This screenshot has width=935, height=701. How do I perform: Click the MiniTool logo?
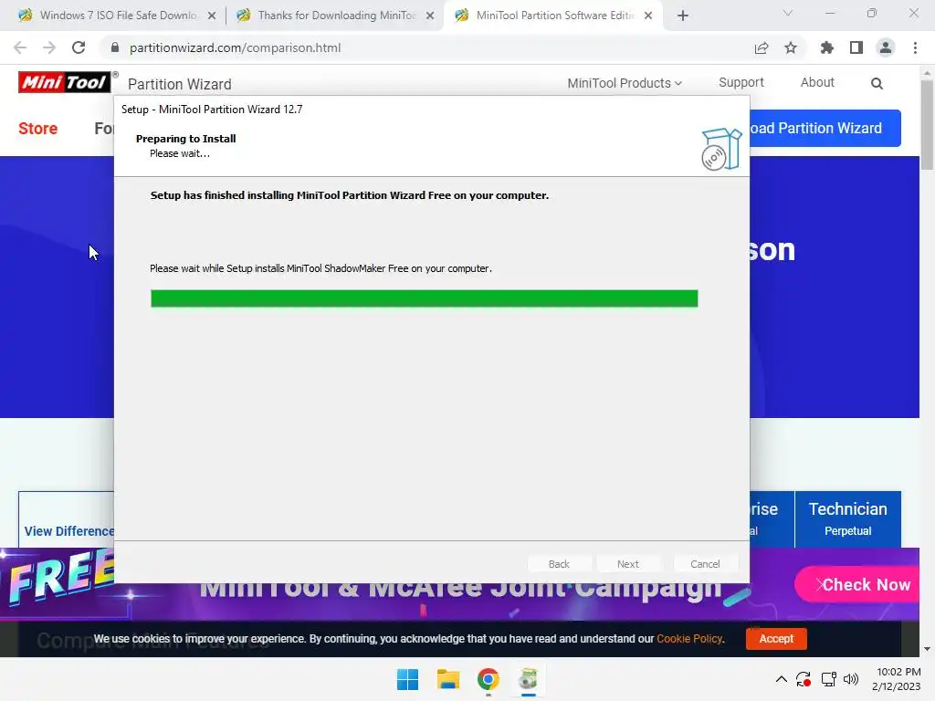[x=65, y=82]
